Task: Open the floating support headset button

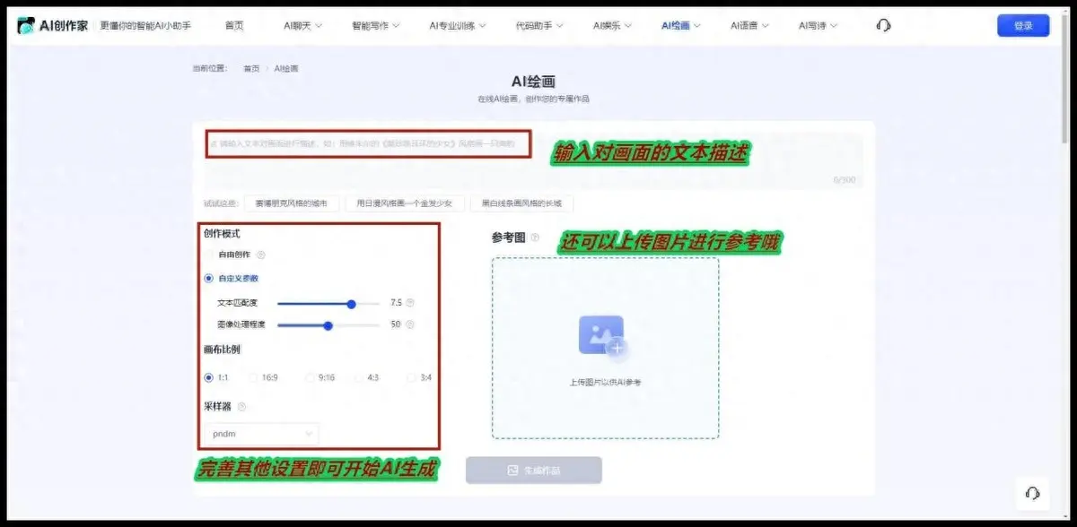Action: pyautogui.click(x=1032, y=493)
